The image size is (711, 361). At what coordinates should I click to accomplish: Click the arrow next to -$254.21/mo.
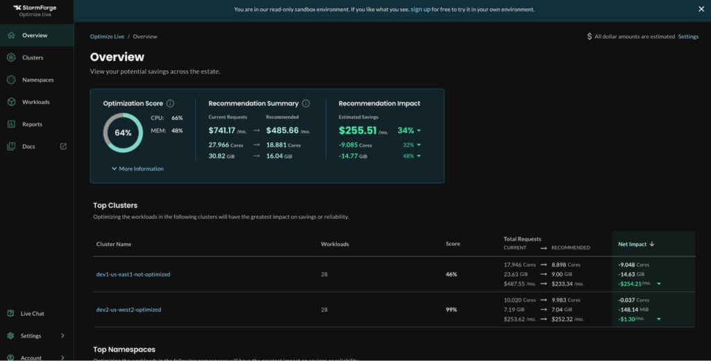tap(659, 284)
